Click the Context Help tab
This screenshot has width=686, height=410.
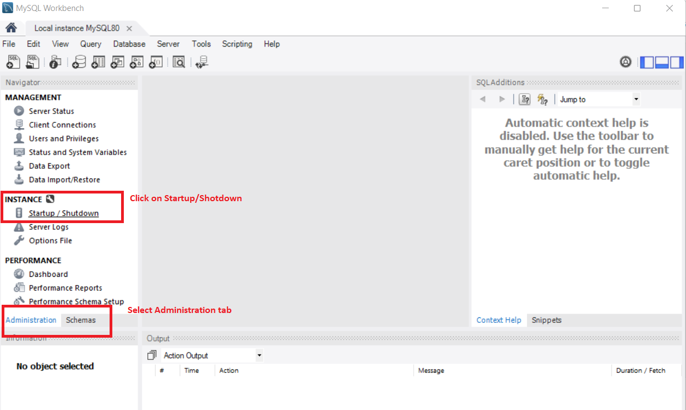(498, 320)
